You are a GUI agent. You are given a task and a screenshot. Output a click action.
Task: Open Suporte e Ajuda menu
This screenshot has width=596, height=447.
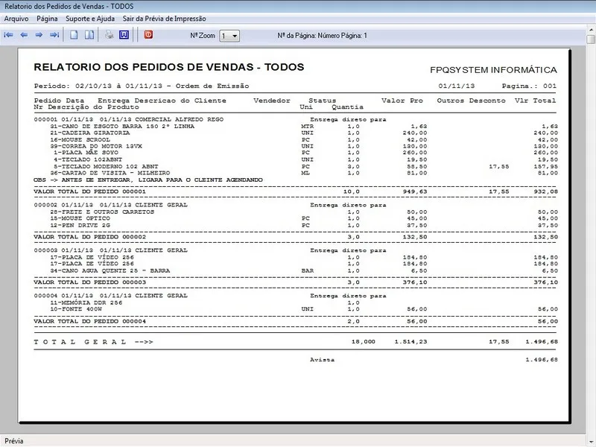[92, 18]
